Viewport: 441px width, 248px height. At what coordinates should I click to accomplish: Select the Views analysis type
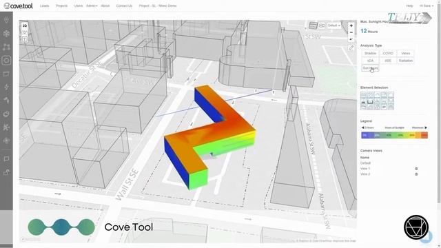406,53
